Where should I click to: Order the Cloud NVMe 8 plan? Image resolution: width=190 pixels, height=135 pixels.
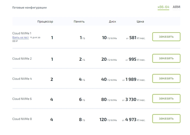coord(166,118)
